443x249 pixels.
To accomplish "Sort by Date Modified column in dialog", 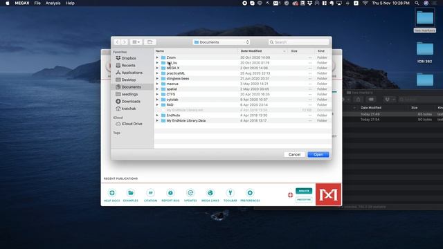I will [x=263, y=51].
